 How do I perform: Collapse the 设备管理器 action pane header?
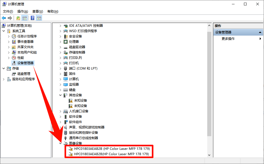pyautogui.click(x=260, y=32)
